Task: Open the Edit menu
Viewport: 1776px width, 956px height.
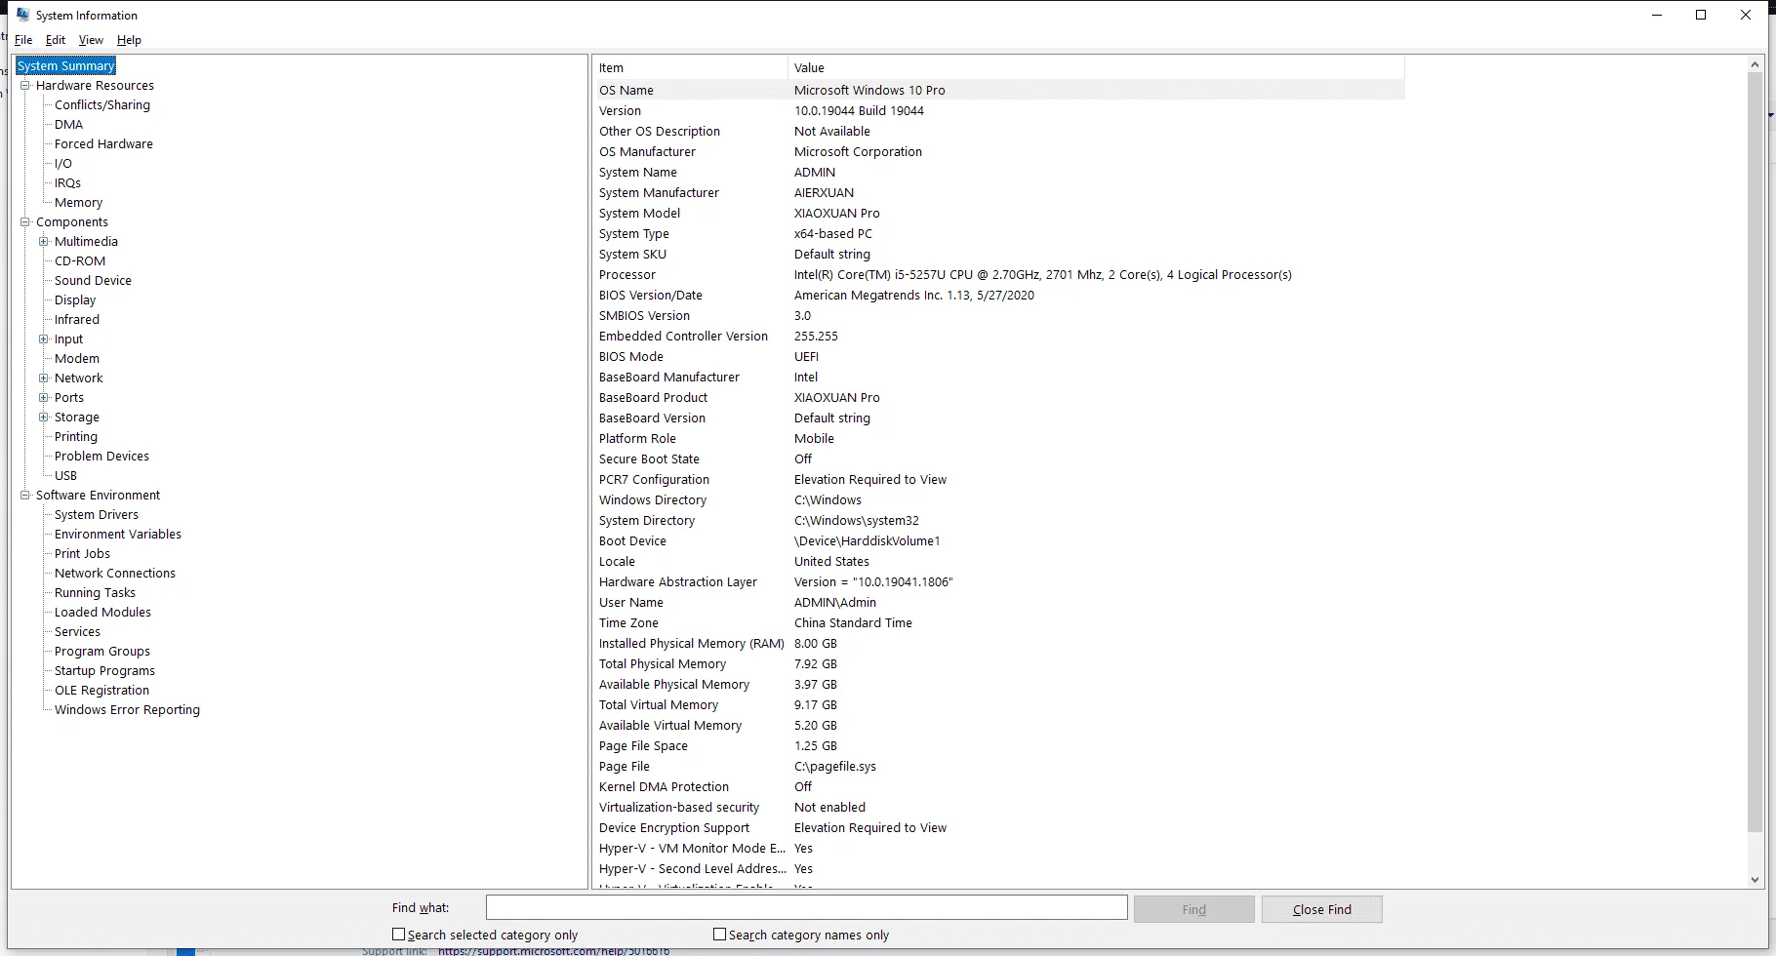Action: [x=56, y=40]
